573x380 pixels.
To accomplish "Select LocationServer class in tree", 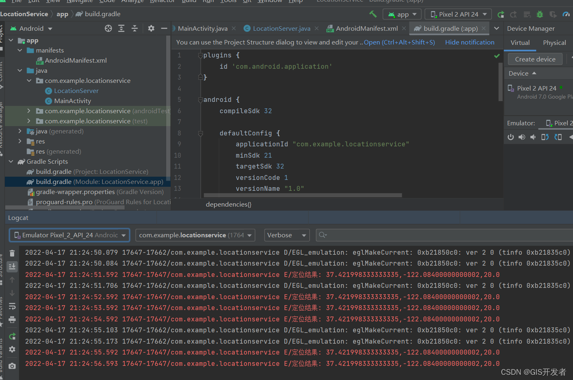I will [x=76, y=91].
